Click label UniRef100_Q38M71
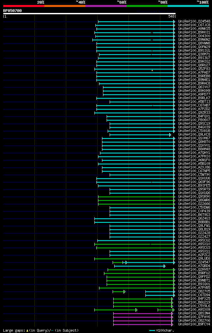Viewport: 212px width, 333px height. [x=194, y=54]
